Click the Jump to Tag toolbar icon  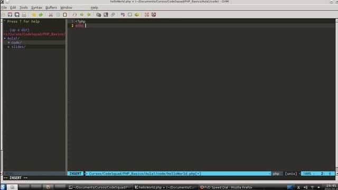137,15
